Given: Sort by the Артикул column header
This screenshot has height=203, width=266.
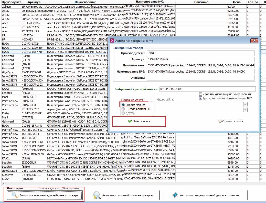Looking at the screenshot, I should point(34,2).
